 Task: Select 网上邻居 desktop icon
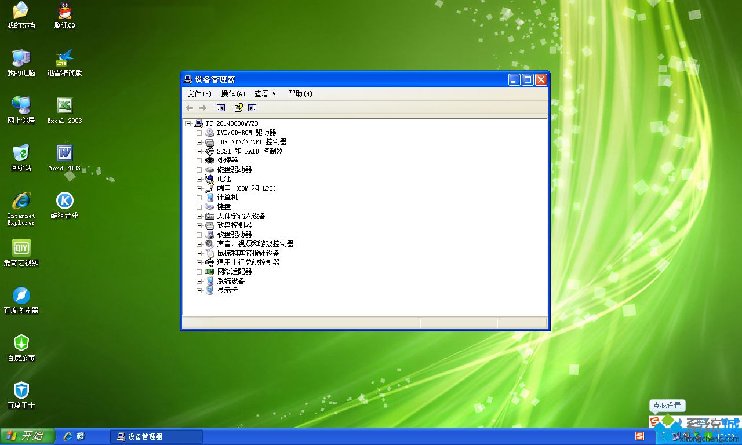click(21, 110)
